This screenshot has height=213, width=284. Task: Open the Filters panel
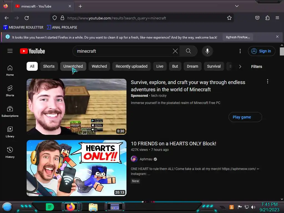(257, 67)
